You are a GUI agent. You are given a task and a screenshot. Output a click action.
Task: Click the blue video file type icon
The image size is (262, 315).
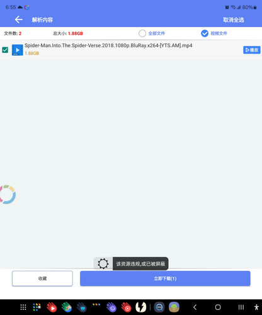click(x=18, y=50)
